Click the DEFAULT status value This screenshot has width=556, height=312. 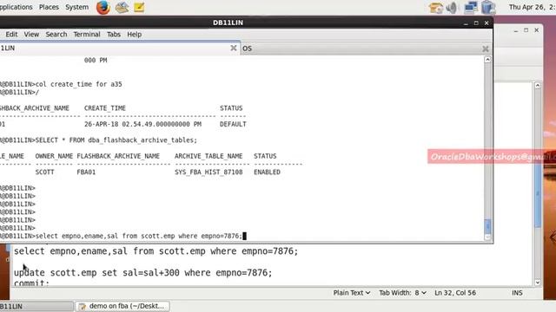[x=233, y=124]
